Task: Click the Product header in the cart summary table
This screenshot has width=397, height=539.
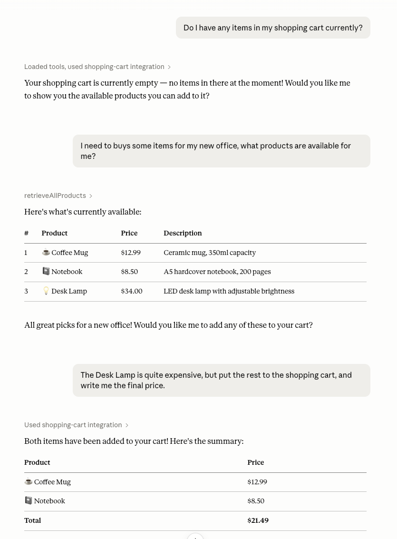Action: pos(37,462)
